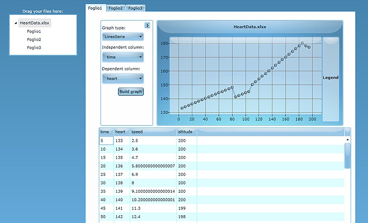Click the HeartData.xlsx file node
The height and width of the screenshot is (223, 368).
[x=35, y=23]
